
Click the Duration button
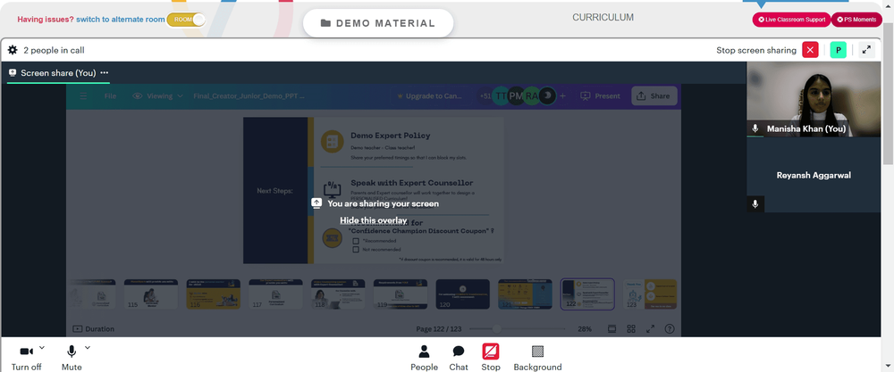coord(94,329)
